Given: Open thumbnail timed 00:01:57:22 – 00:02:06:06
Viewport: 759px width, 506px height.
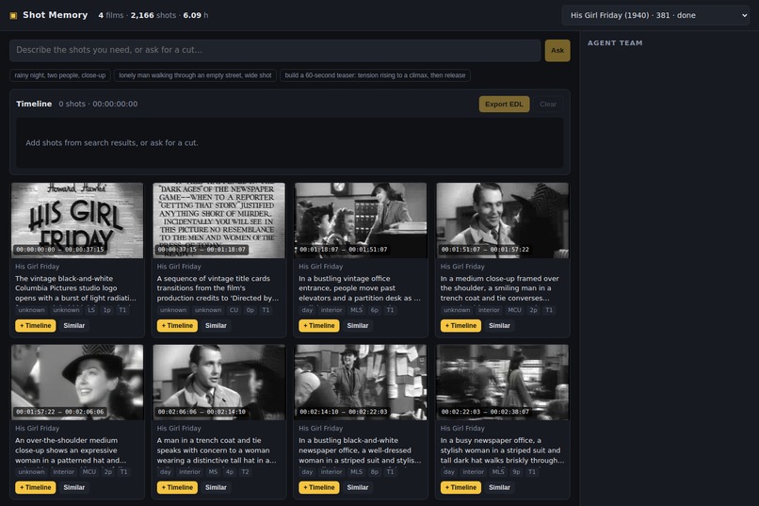Looking at the screenshot, I should [77, 382].
